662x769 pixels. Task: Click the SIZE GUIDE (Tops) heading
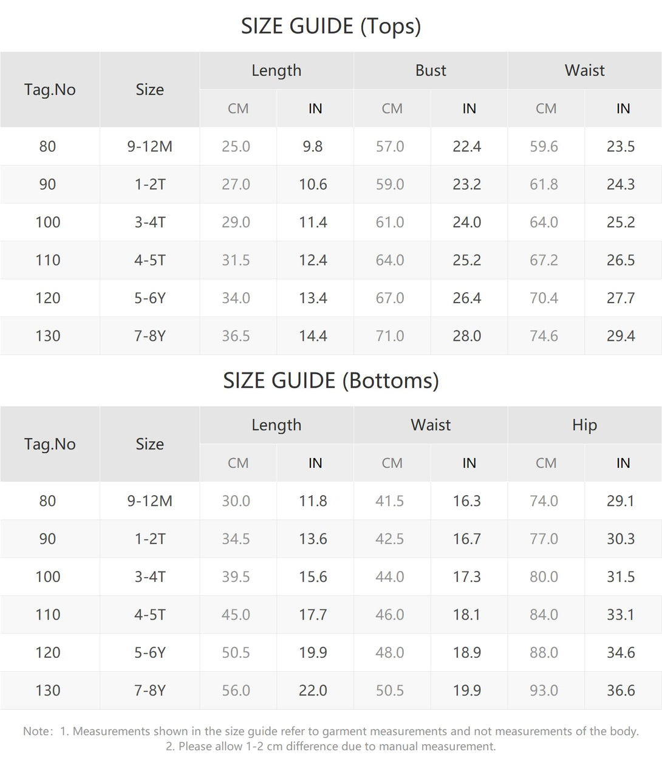tap(331, 26)
